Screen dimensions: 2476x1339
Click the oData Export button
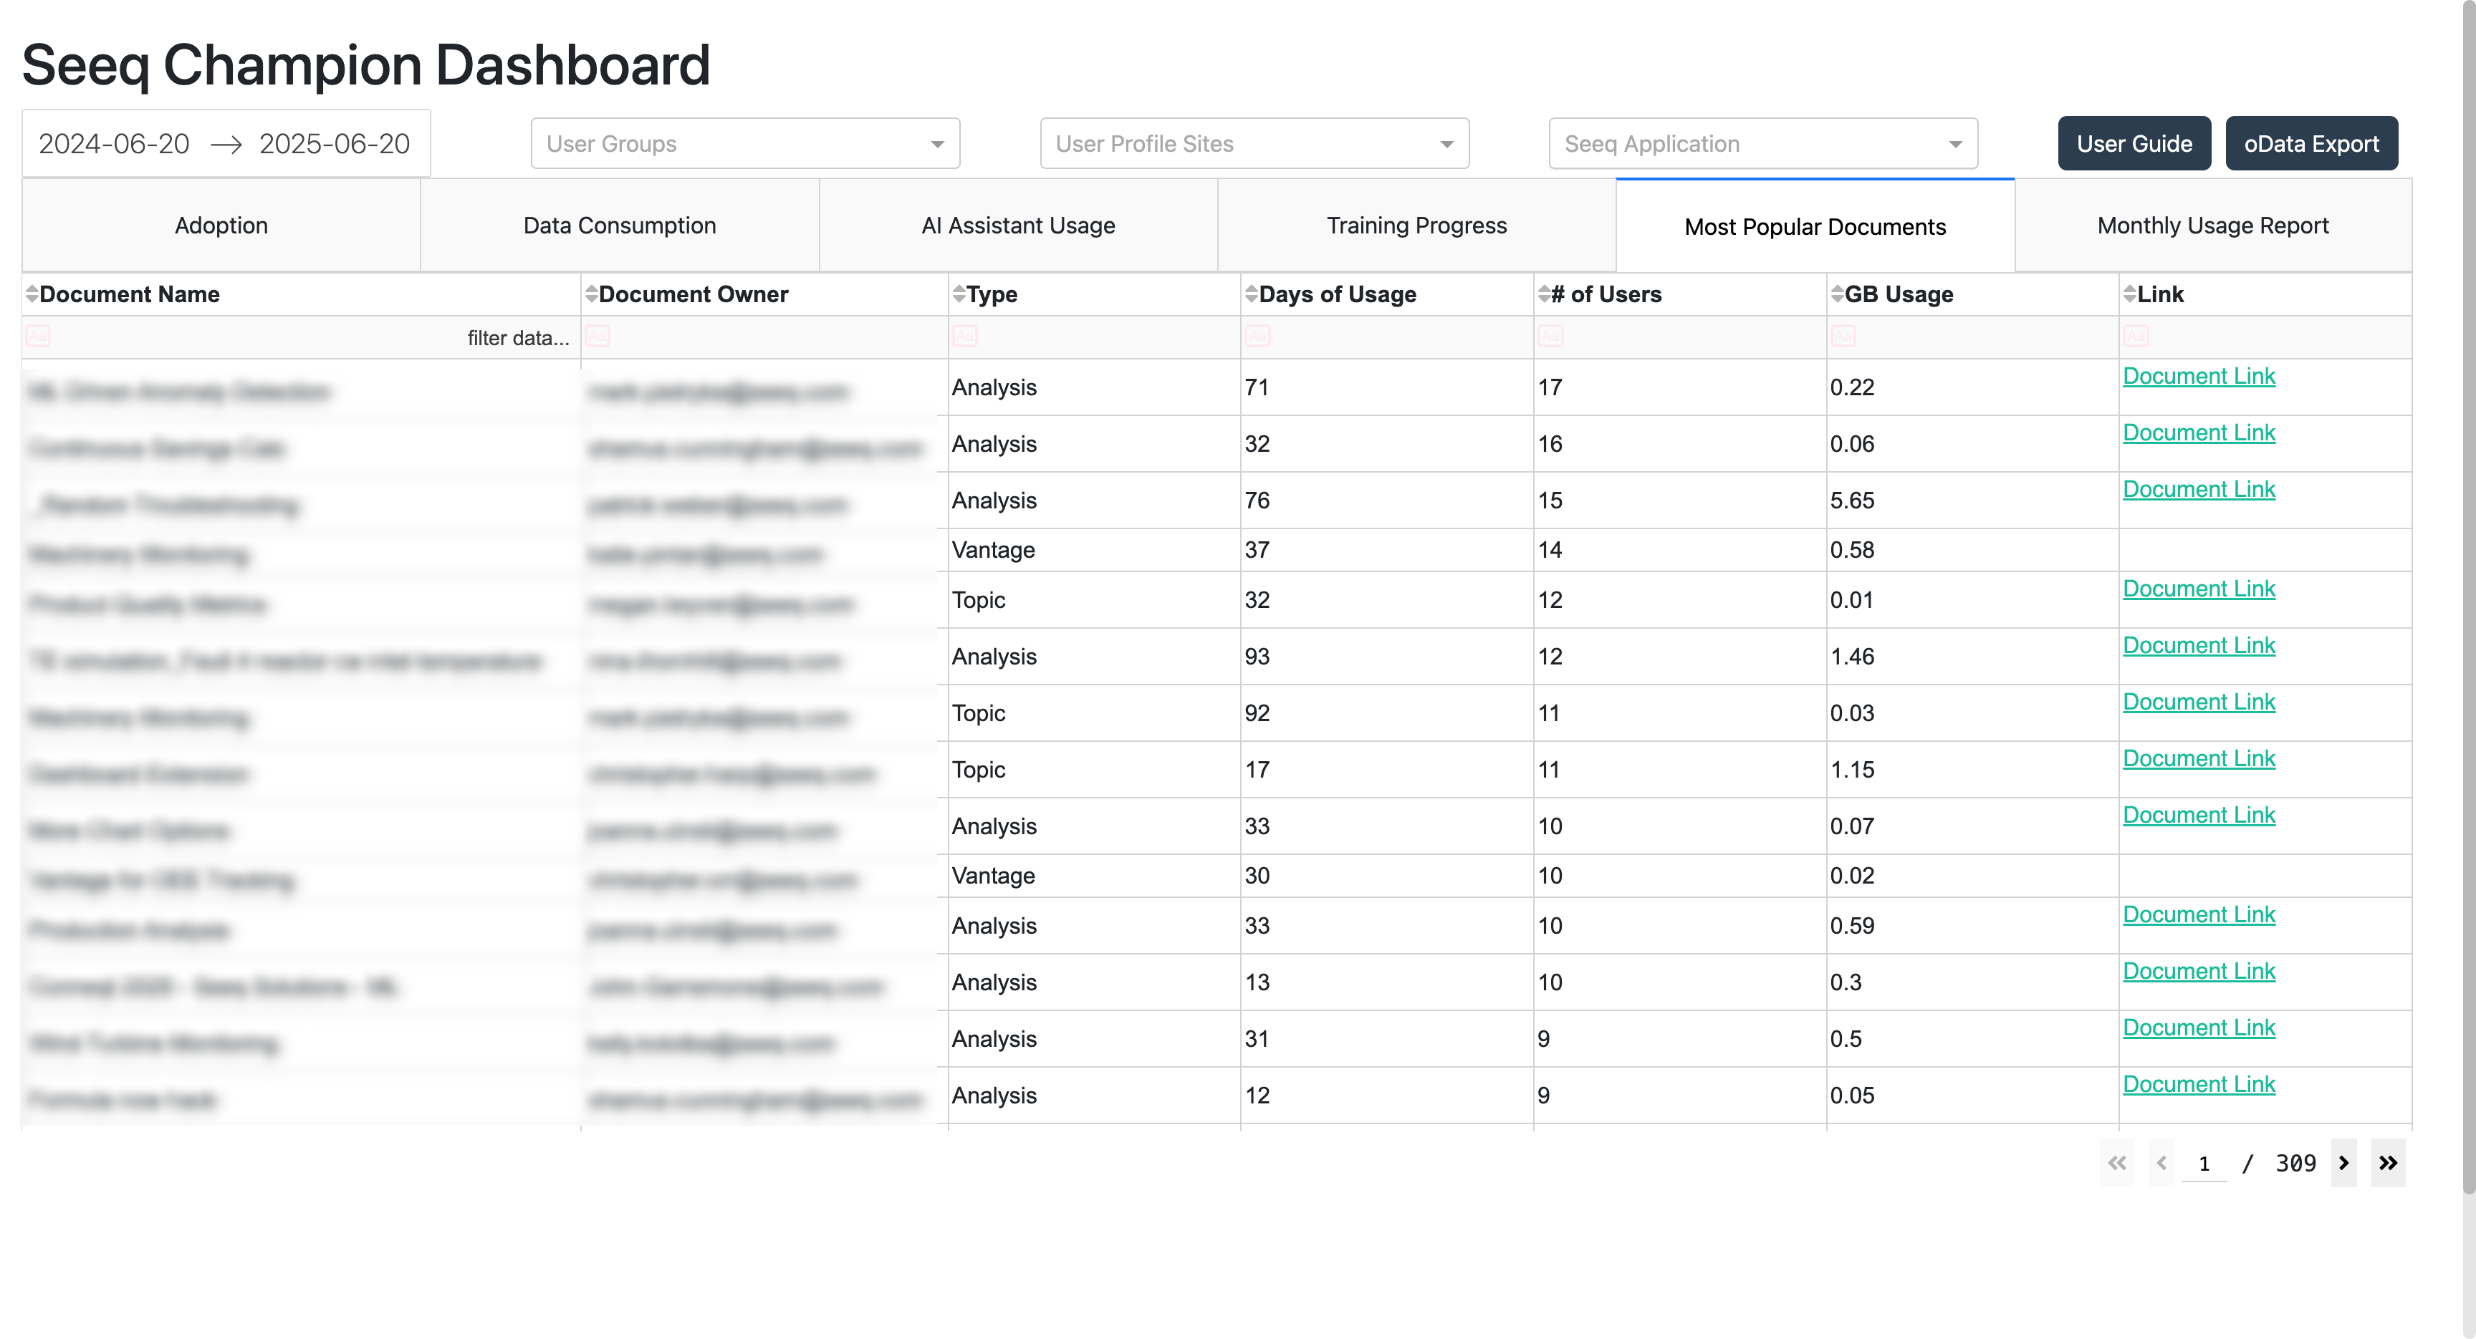(2311, 144)
